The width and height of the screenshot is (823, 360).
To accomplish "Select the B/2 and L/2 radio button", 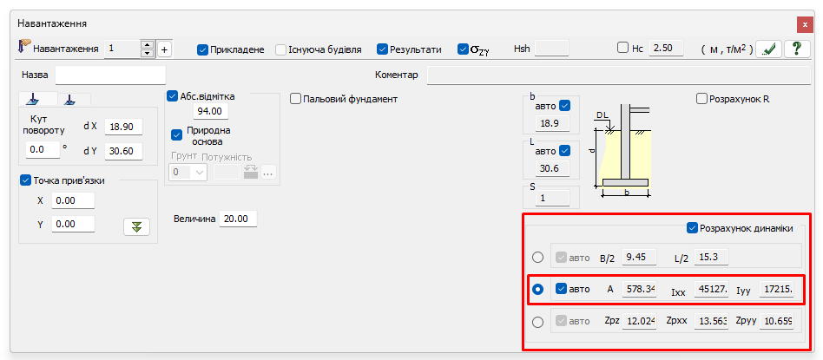I will coord(538,258).
